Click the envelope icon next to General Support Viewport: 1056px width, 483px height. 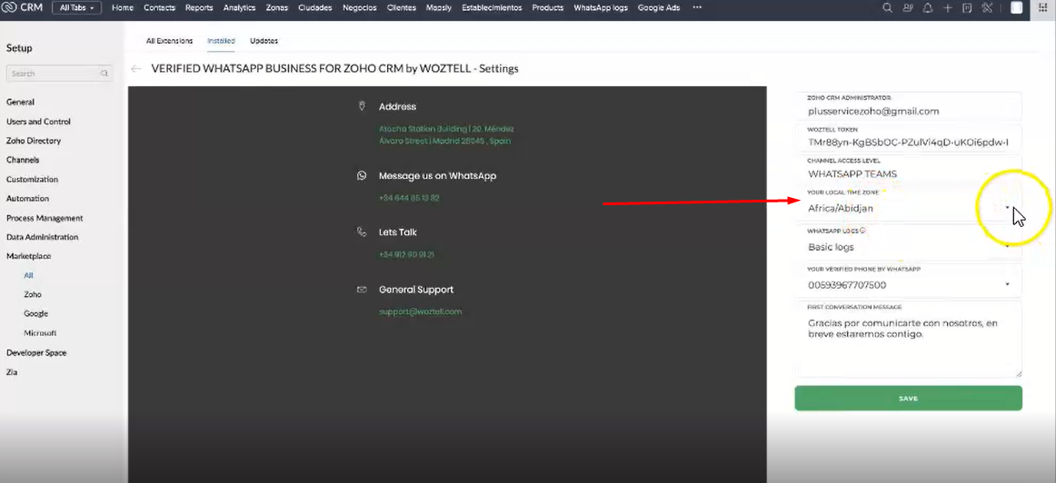362,290
